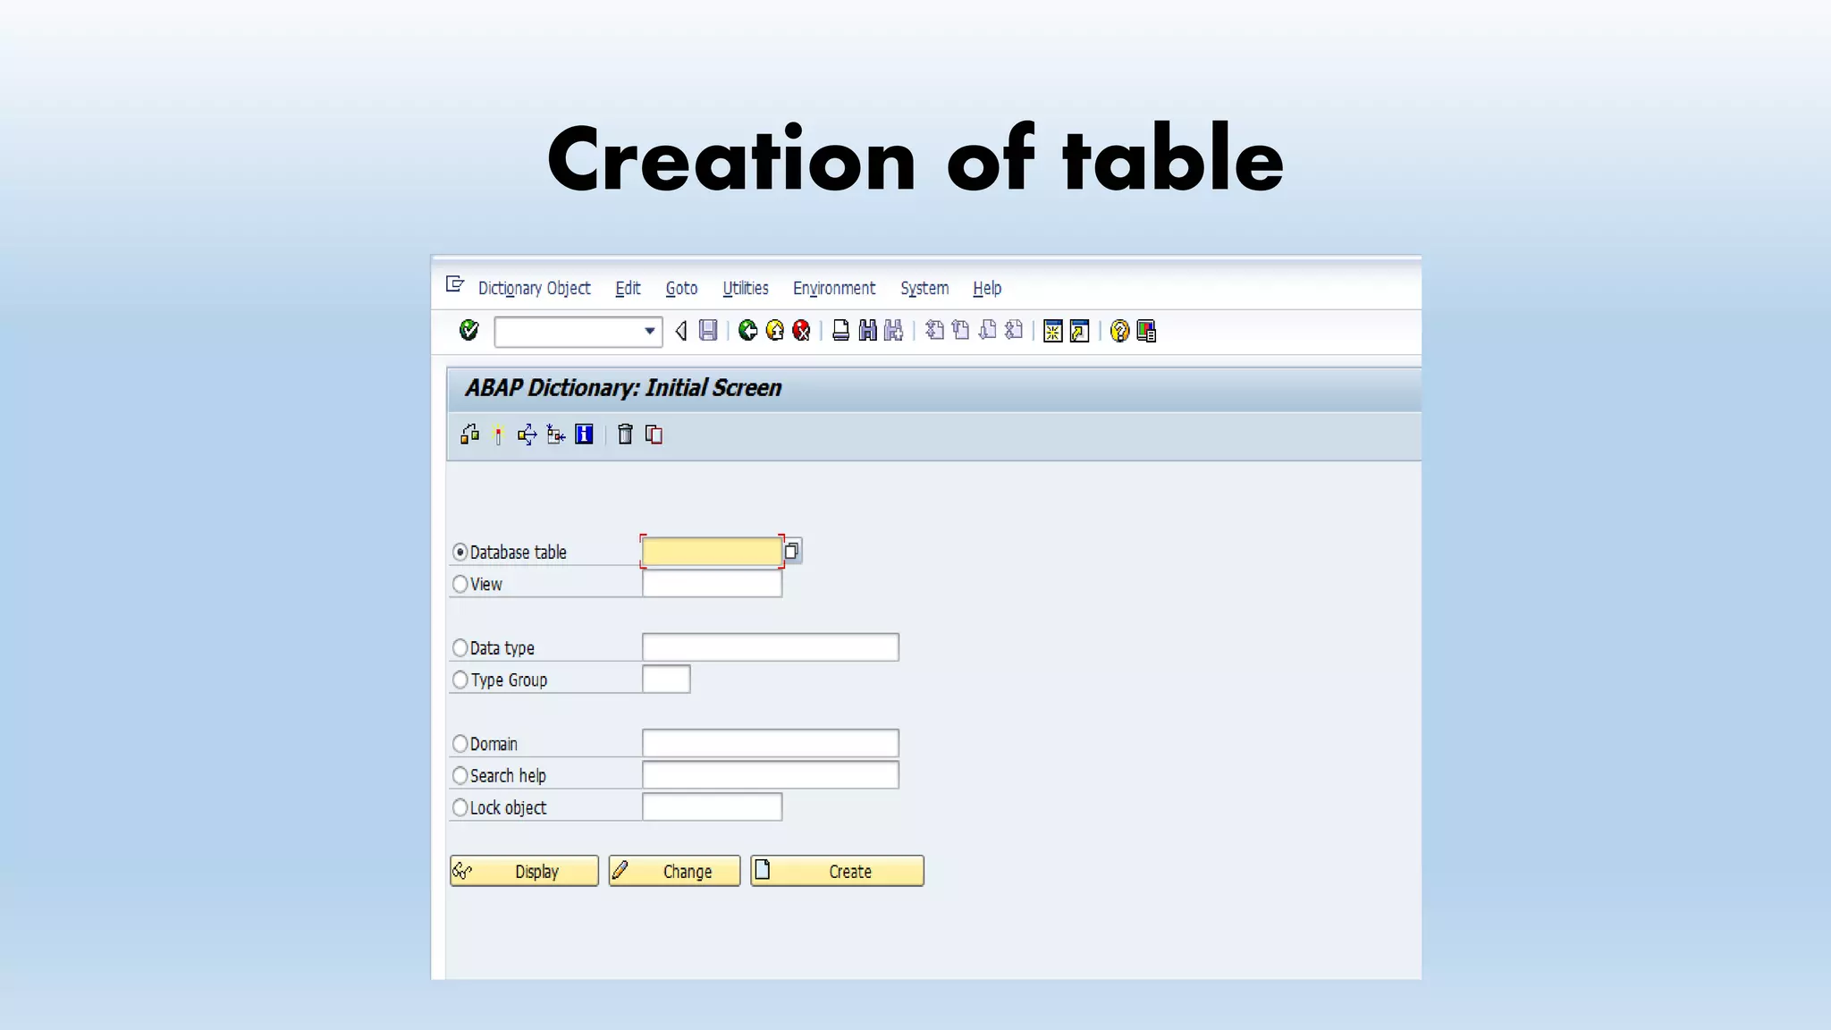
Task: Open the Customize Local Layout icon
Action: [x=1146, y=332]
